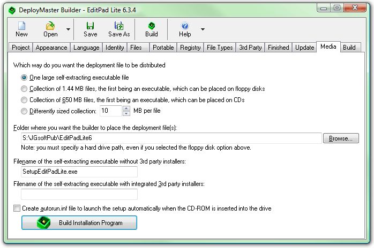Click the deployment folder path field
This screenshot has height=248, width=374.
(x=171, y=138)
